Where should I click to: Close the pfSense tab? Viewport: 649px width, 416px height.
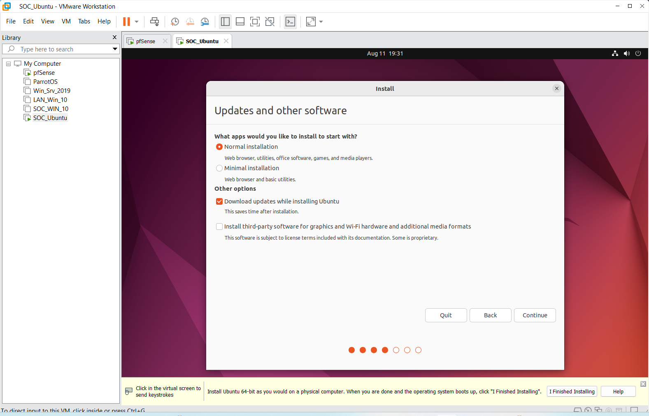(x=165, y=41)
